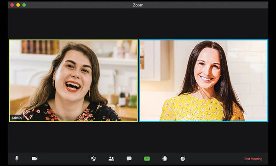
Task: Click the End Meeting button
Action: [x=253, y=159]
